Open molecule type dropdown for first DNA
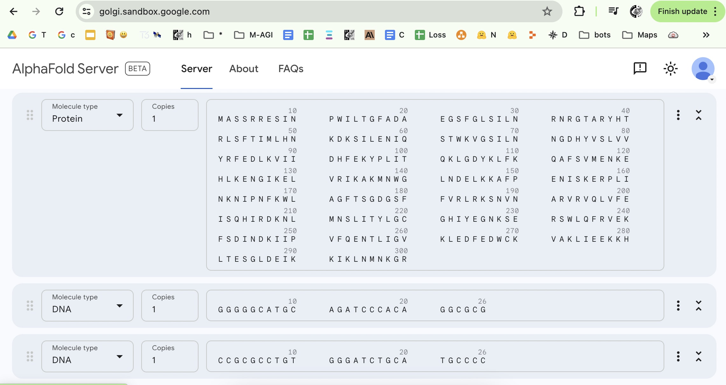Image resolution: width=726 pixels, height=385 pixels. click(87, 306)
